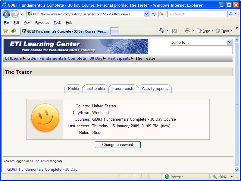Expand the address bar history dropdown

pos(146,14)
